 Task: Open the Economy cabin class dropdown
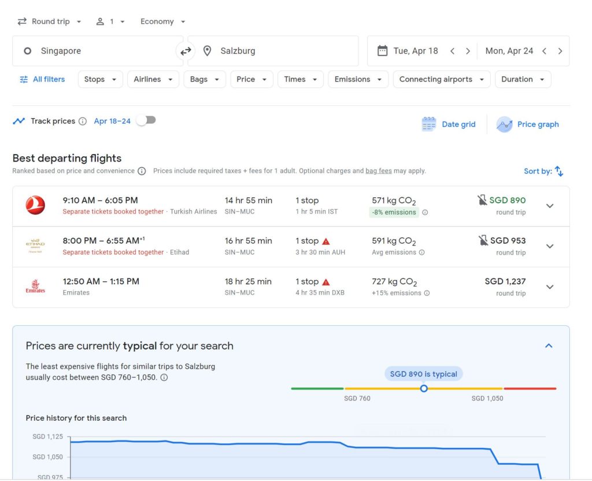[162, 21]
